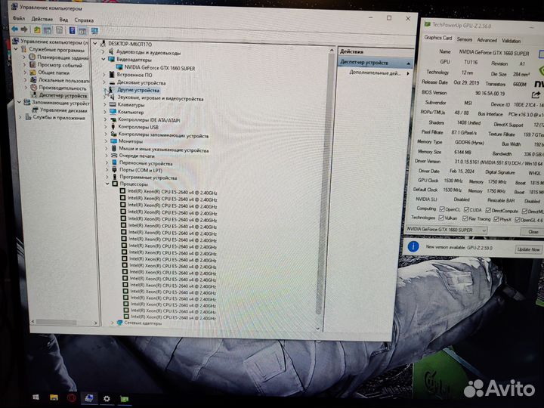Toggle the CUDA checkbox in GPU-Z

467,209
